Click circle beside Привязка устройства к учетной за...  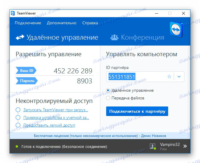pyautogui.click(x=18, y=117)
